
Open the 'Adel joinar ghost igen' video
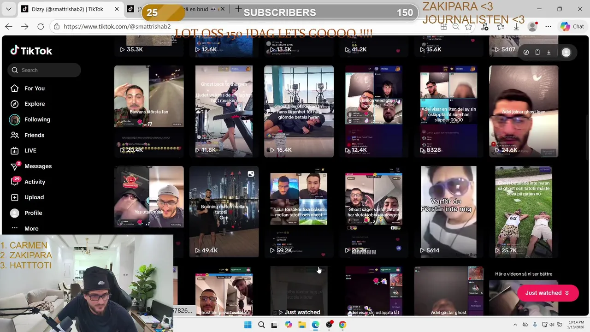point(524,112)
